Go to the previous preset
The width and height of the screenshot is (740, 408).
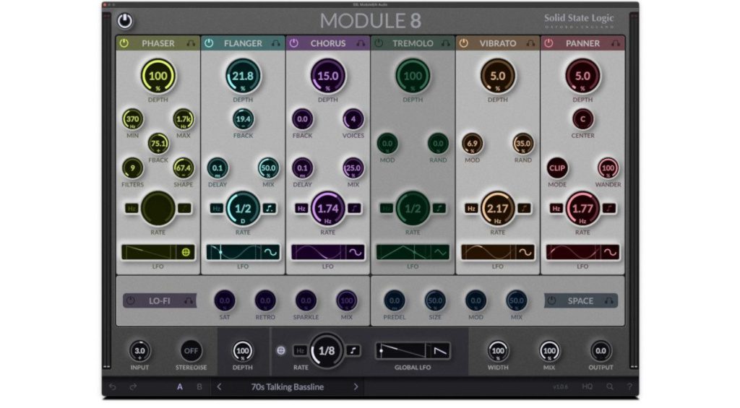tap(219, 387)
